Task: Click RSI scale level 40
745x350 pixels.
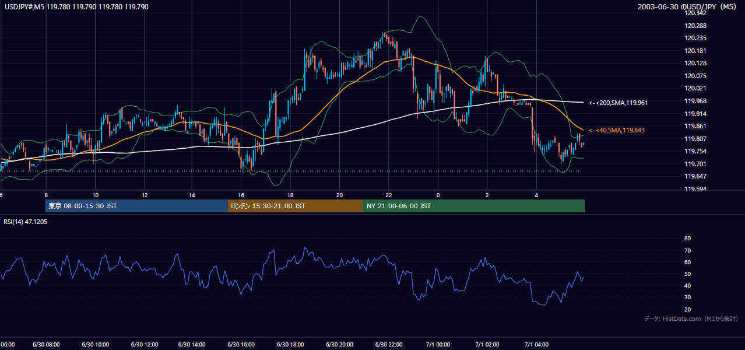Action: [x=687, y=285]
